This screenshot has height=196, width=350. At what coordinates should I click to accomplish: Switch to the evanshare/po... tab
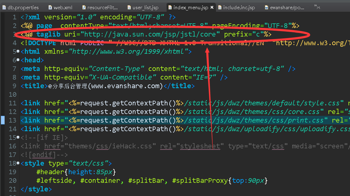point(285,7)
